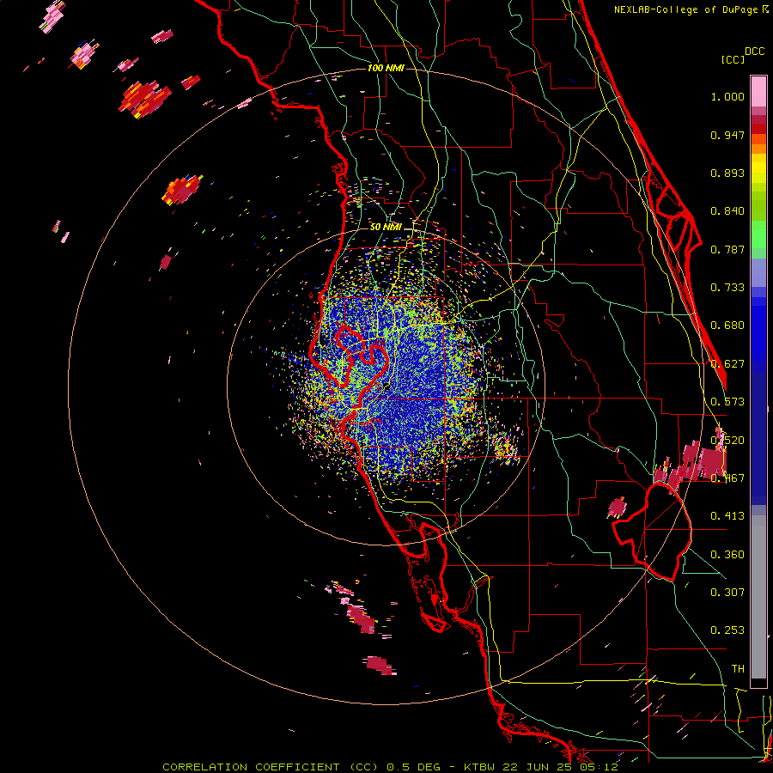Select the 0.573 scale value
This screenshot has height=773, width=773.
coord(727,402)
